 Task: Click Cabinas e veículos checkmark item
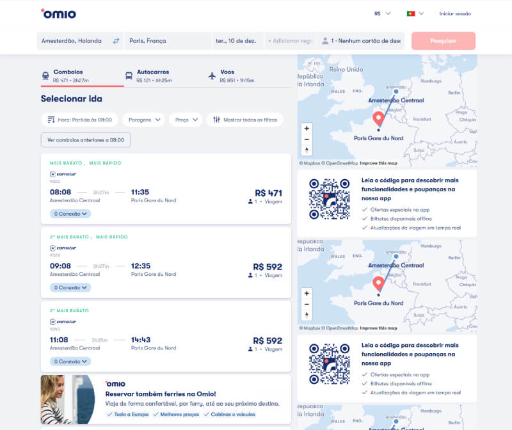point(230,415)
